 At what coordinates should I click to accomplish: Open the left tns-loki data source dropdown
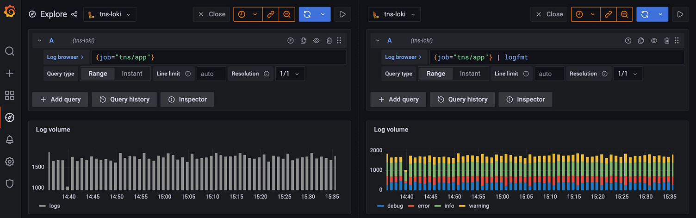click(x=110, y=14)
